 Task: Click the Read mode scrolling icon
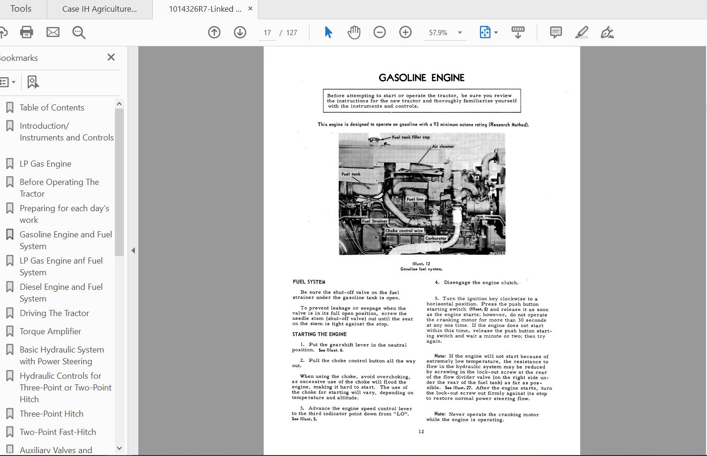(x=518, y=32)
